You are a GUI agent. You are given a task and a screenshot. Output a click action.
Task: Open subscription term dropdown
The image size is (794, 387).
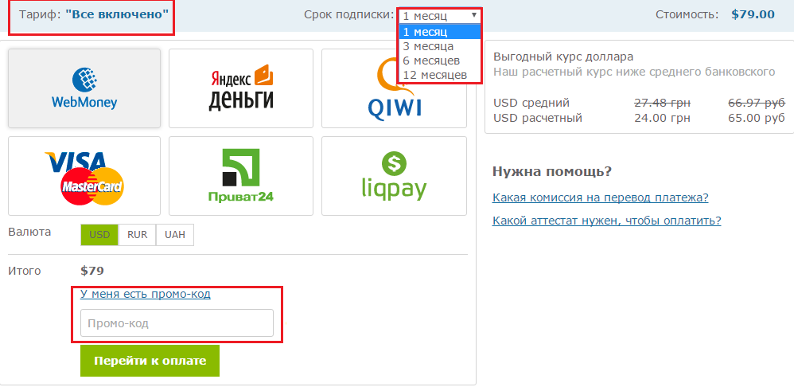point(439,16)
